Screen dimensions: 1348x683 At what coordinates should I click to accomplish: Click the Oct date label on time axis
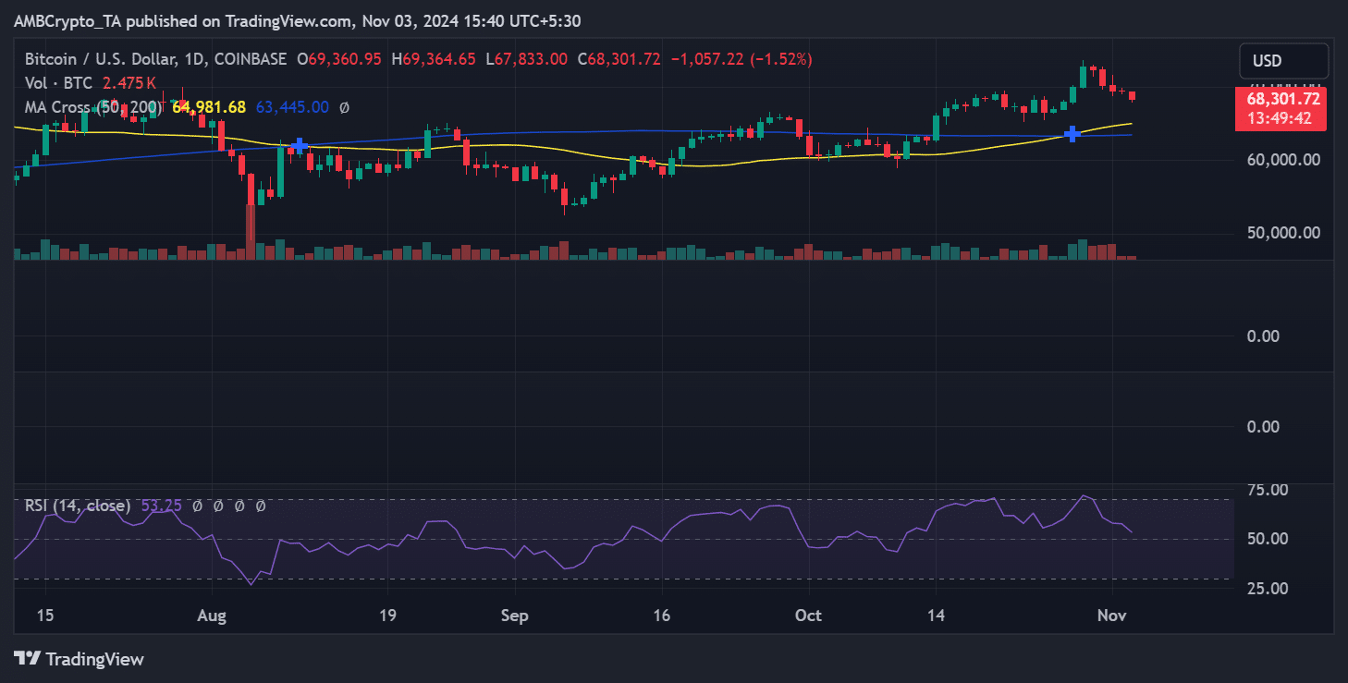[809, 616]
